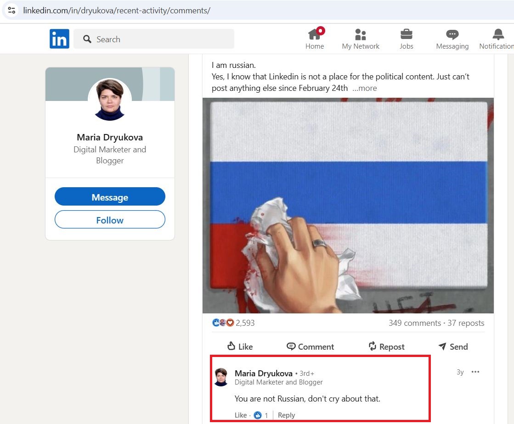Expand the post text with ...more
The height and width of the screenshot is (424, 514).
(x=365, y=88)
